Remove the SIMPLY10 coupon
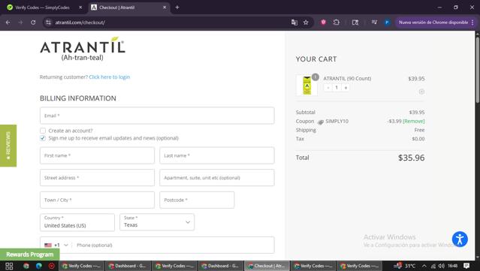 (x=414, y=122)
